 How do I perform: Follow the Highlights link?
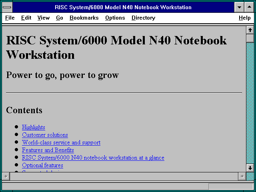34,127
